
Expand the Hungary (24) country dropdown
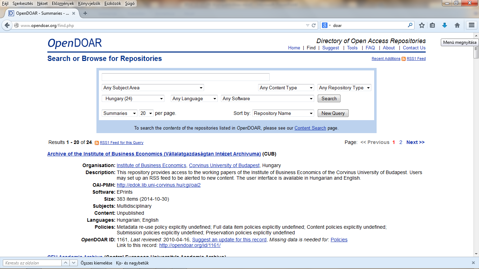[133, 99]
